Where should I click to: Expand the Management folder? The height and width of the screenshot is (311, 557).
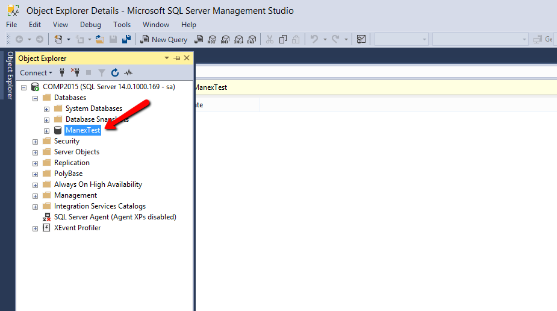click(35, 196)
